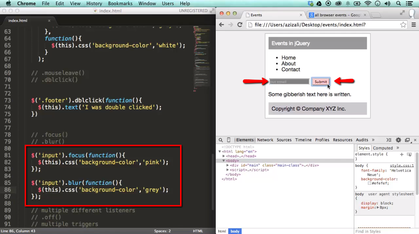
Task: Open the DevTools search with the magnifier icon
Action: 221,140
